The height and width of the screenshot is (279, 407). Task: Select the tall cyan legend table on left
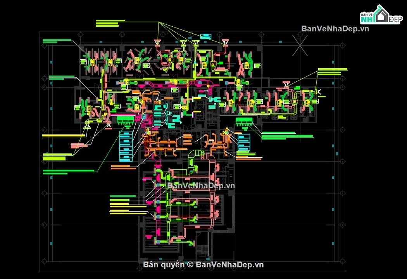click(126, 146)
